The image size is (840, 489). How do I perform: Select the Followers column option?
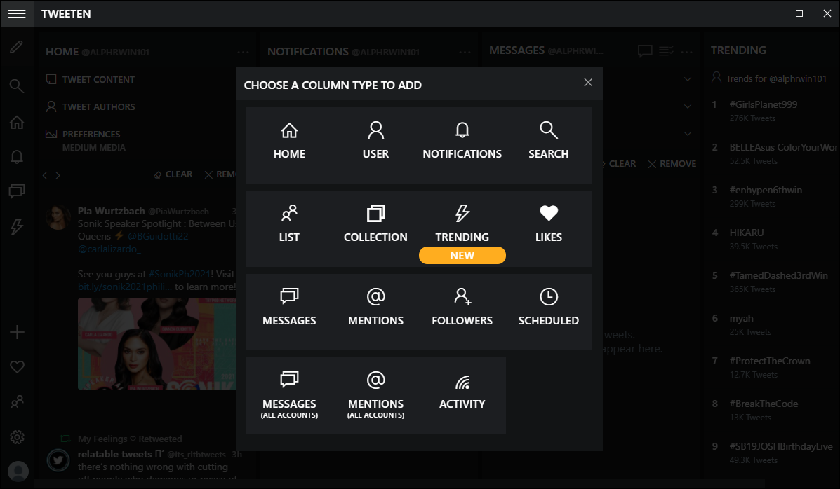(x=462, y=308)
